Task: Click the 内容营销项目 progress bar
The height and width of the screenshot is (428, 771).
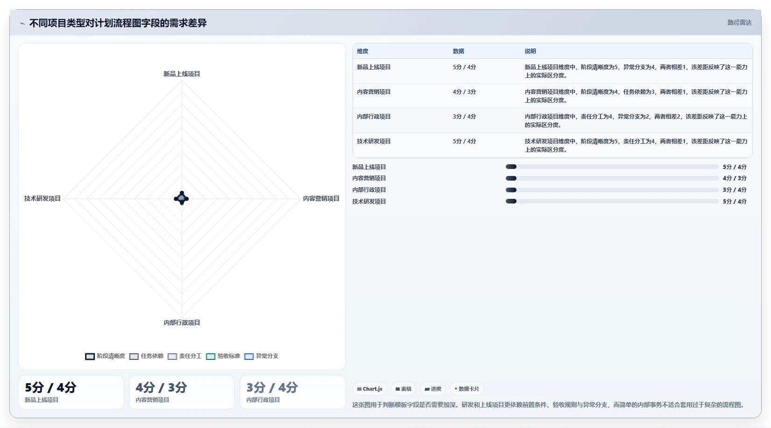Action: click(x=612, y=178)
